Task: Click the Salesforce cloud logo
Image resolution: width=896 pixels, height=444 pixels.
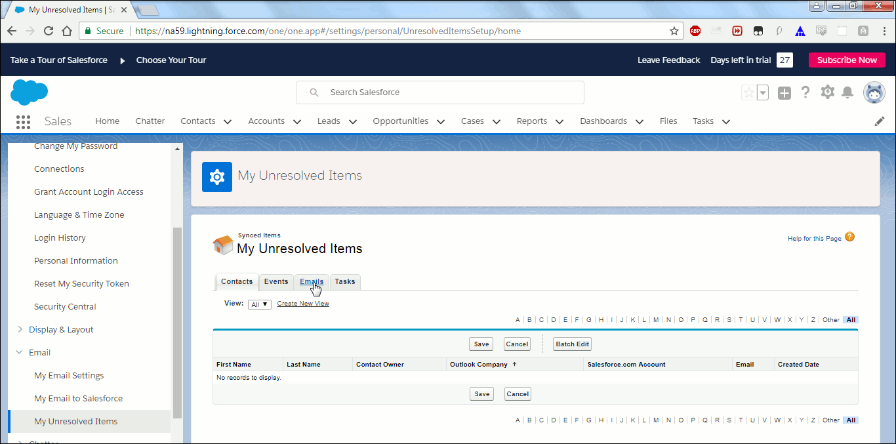Action: [x=30, y=92]
